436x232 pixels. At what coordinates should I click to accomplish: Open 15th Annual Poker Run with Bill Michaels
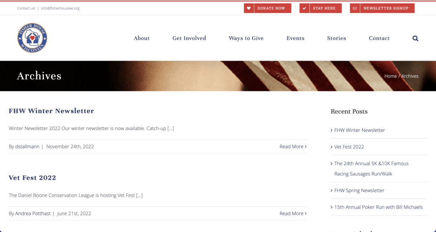(379, 207)
